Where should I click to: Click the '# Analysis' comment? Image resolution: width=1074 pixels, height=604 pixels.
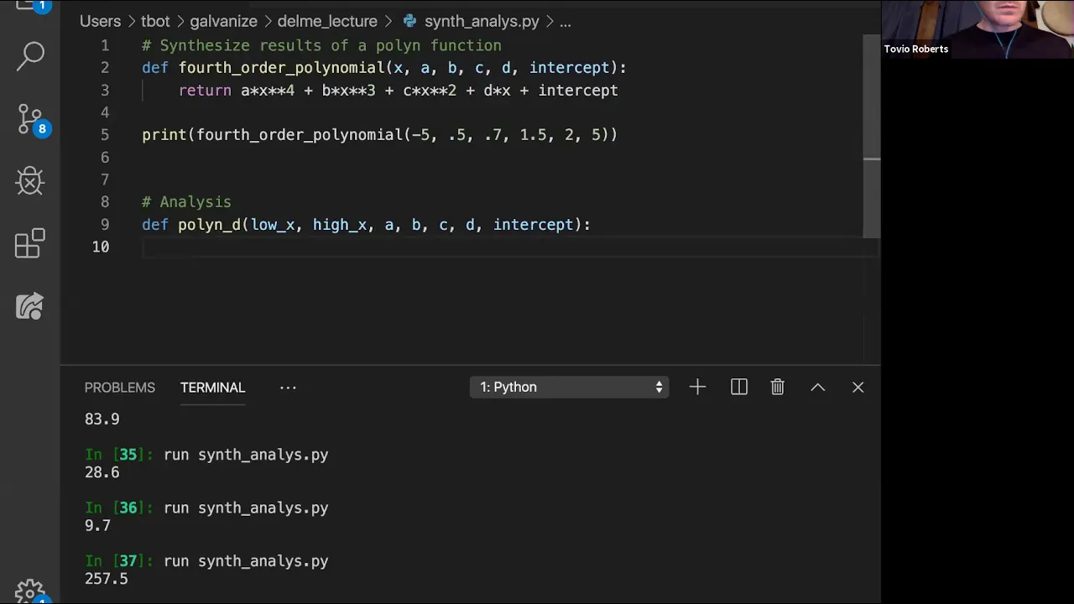(186, 202)
